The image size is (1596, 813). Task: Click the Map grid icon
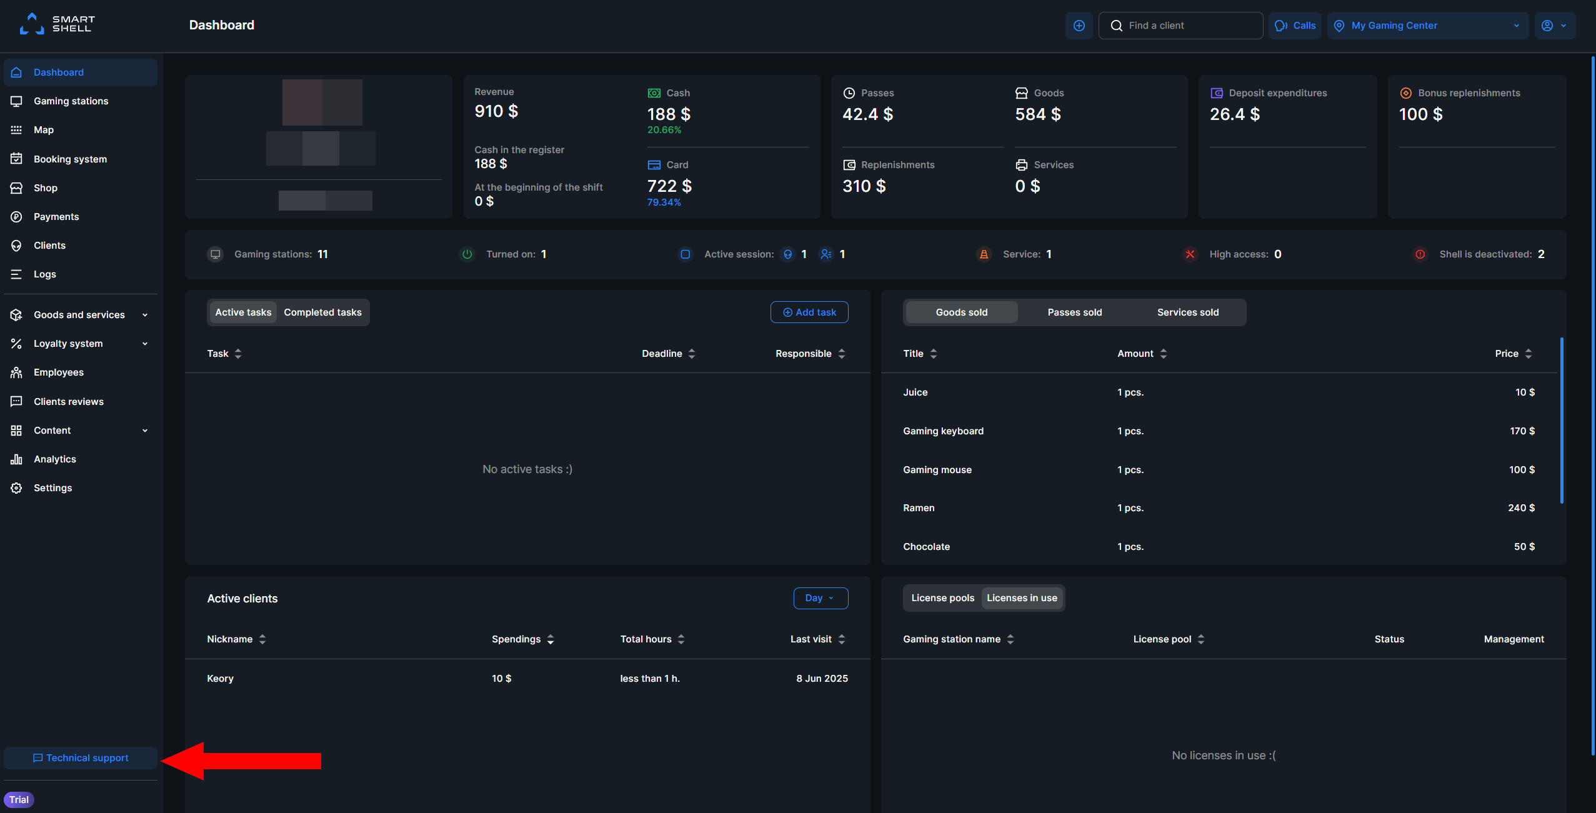tap(17, 130)
